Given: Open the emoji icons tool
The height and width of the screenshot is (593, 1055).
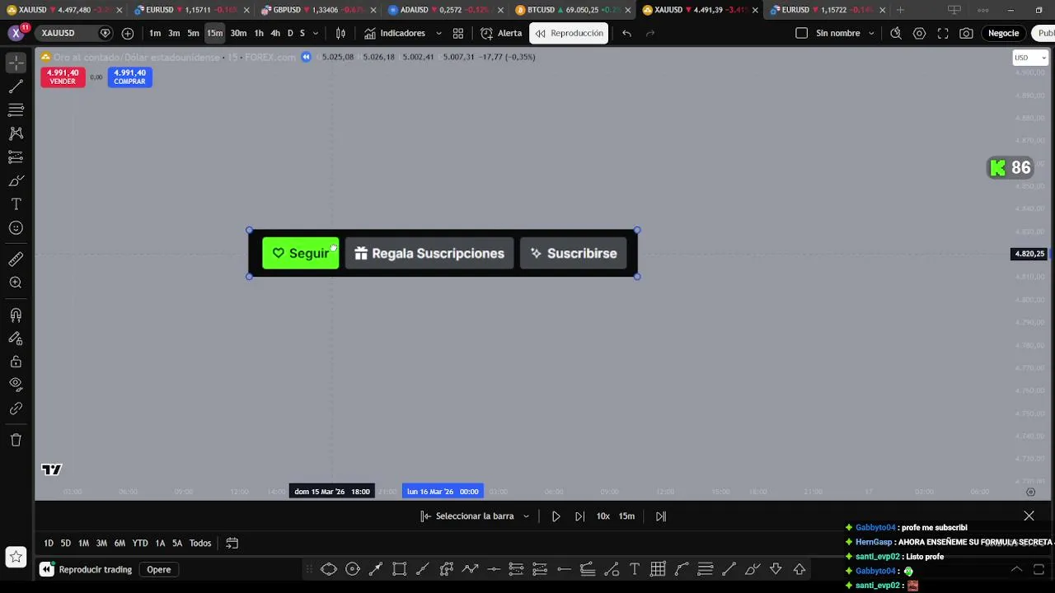Looking at the screenshot, I should [x=16, y=228].
